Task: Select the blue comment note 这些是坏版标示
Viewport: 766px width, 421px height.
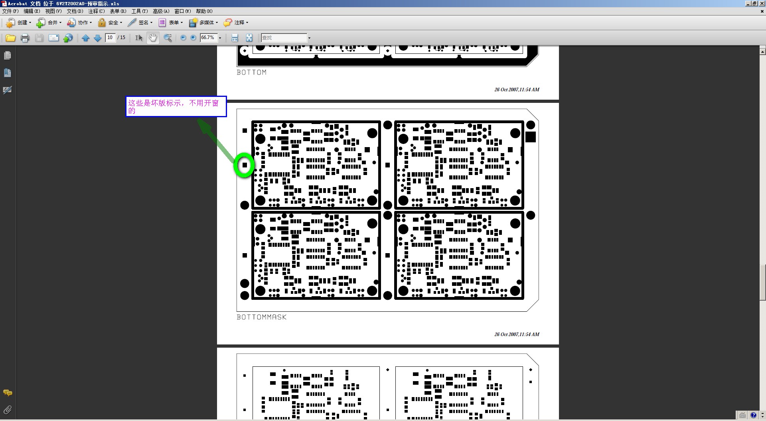Action: pos(176,106)
